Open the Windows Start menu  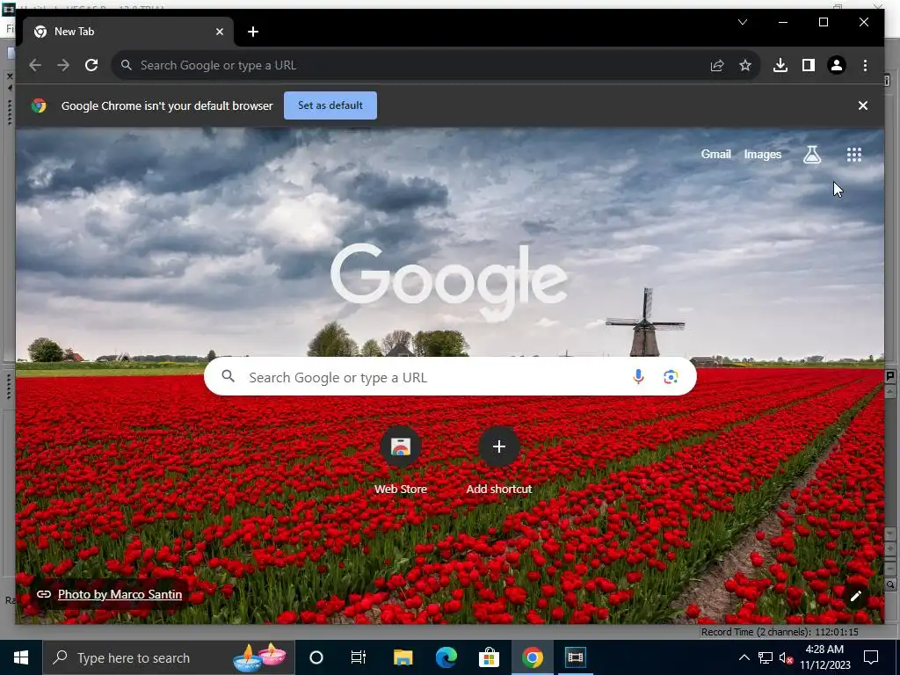[x=21, y=657]
